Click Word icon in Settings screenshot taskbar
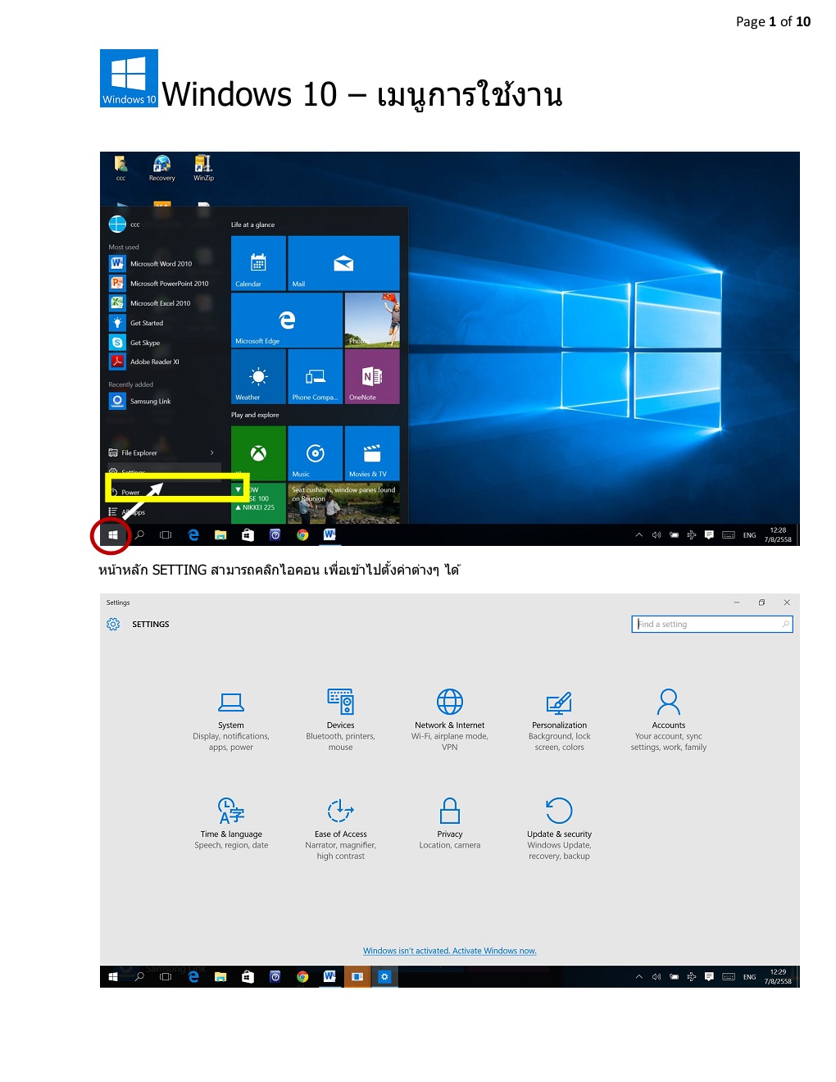The width and height of the screenshot is (836, 1082). (x=329, y=976)
